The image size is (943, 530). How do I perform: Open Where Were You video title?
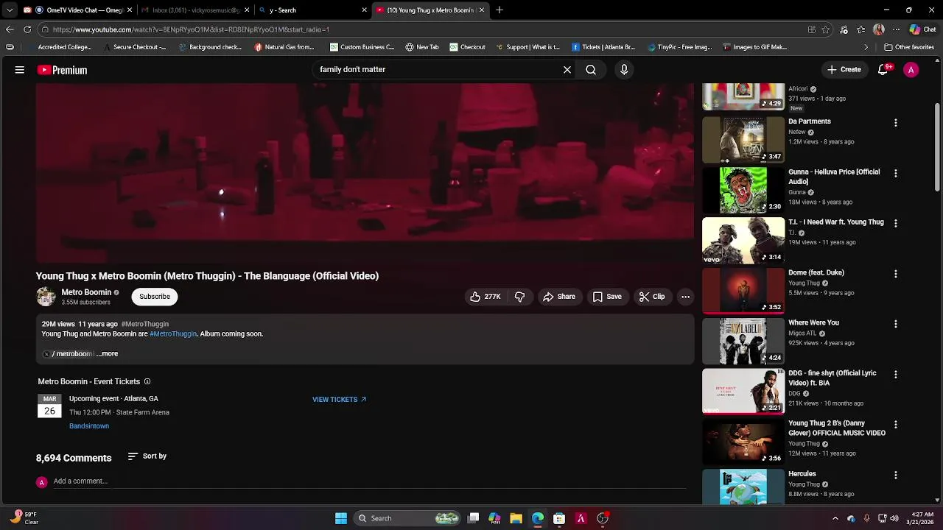click(x=813, y=322)
